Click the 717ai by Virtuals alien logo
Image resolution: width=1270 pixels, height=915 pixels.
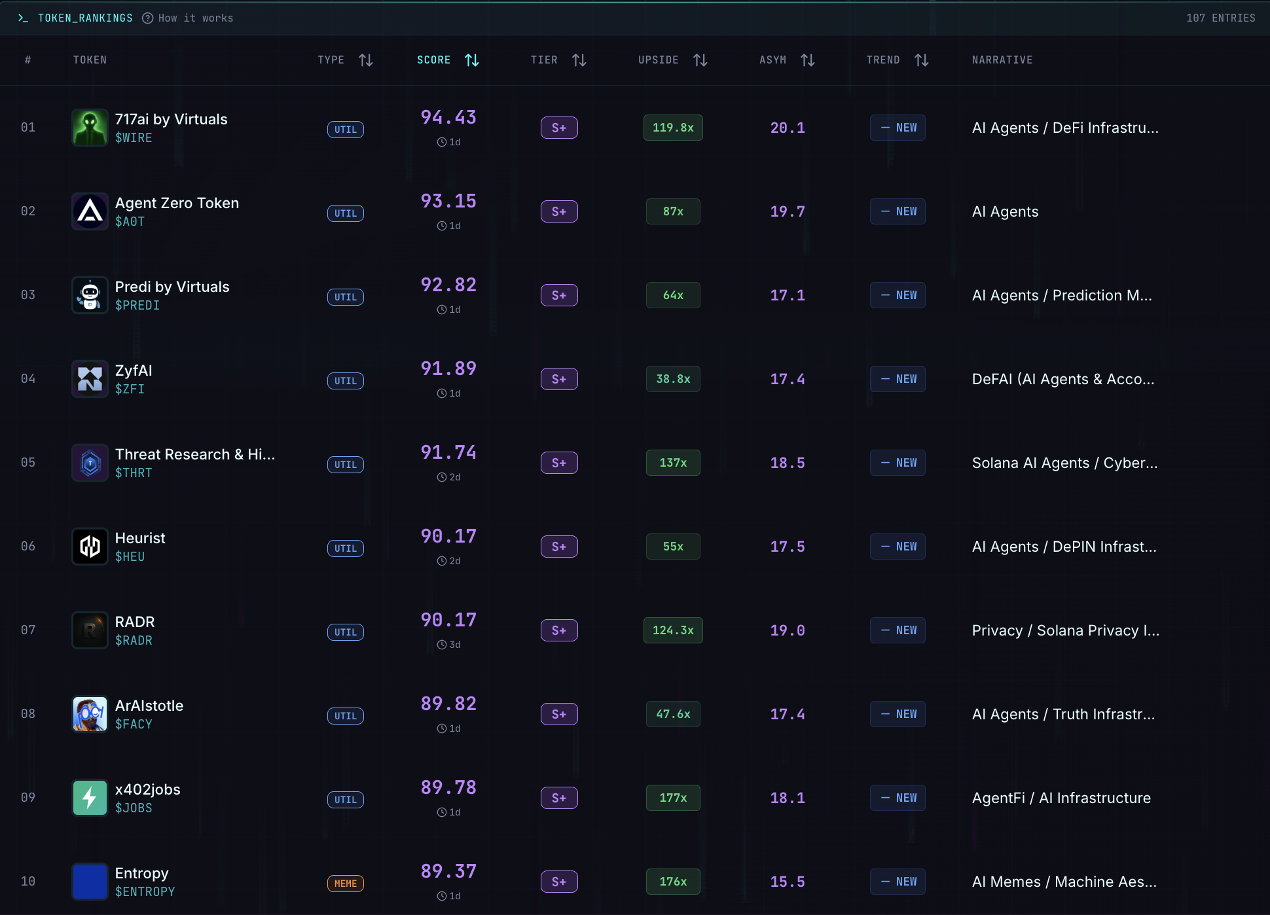(x=90, y=127)
